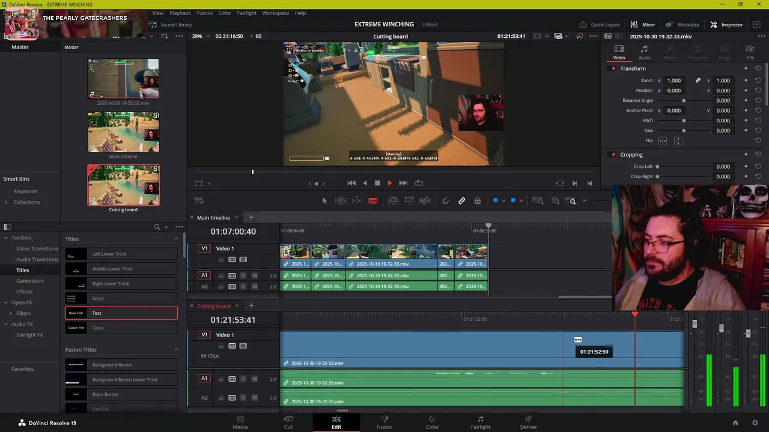769x432 pixels.
Task: Flip the clip vertically
Action: pyautogui.click(x=678, y=140)
